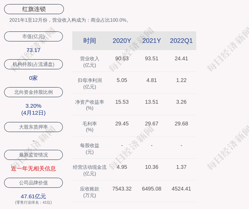Image resolution: width=249 pixels, height=209 pixels.
Task: Click the market value 73.17
Action: pos(33,50)
